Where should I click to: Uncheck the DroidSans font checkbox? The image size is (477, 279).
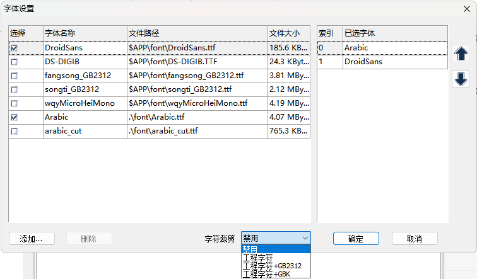pyautogui.click(x=15, y=48)
